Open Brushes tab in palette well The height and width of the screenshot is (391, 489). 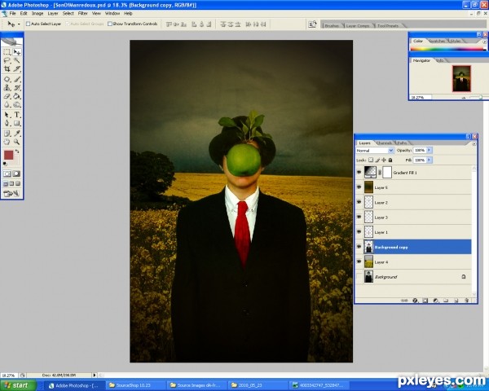(332, 26)
